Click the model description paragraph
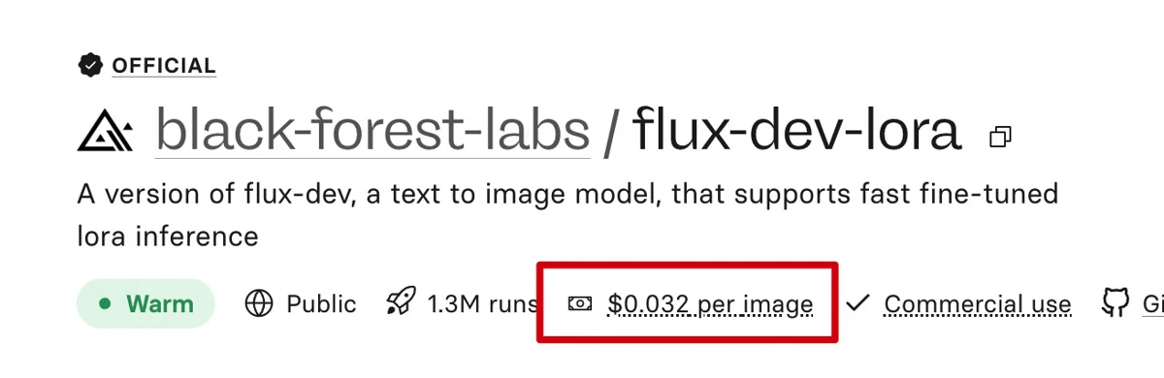The height and width of the screenshot is (378, 1164). pos(567,214)
